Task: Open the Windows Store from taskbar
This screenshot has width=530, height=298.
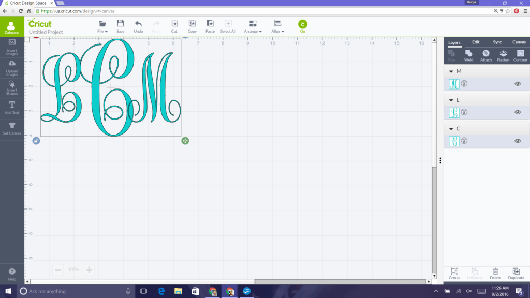Action: 195,291
